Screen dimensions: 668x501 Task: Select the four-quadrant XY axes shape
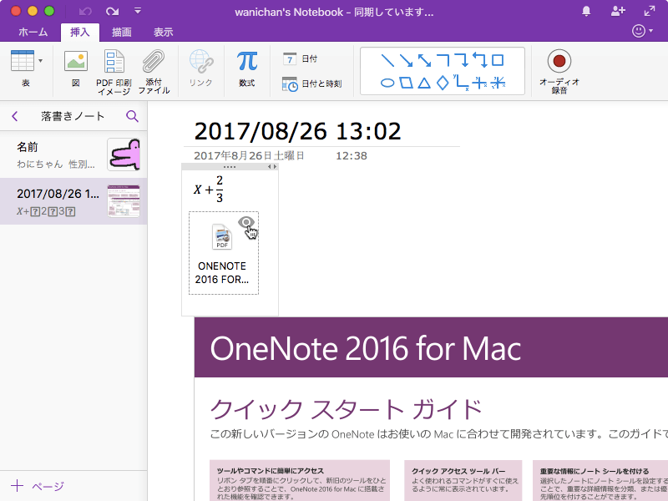click(x=479, y=83)
